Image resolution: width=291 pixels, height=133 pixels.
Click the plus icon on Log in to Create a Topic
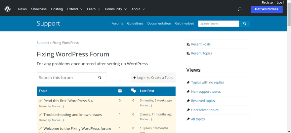click(x=135, y=78)
